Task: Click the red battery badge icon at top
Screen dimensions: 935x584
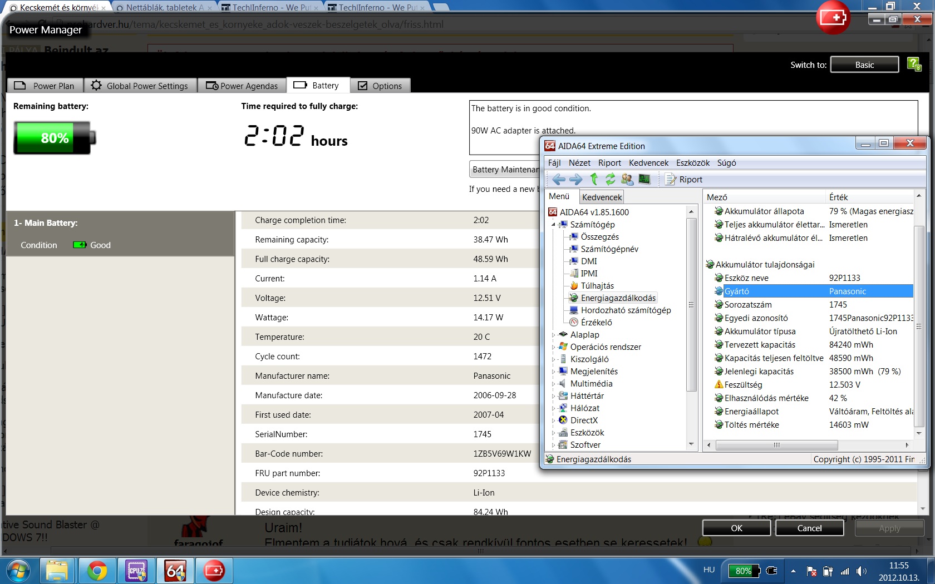Action: click(833, 18)
